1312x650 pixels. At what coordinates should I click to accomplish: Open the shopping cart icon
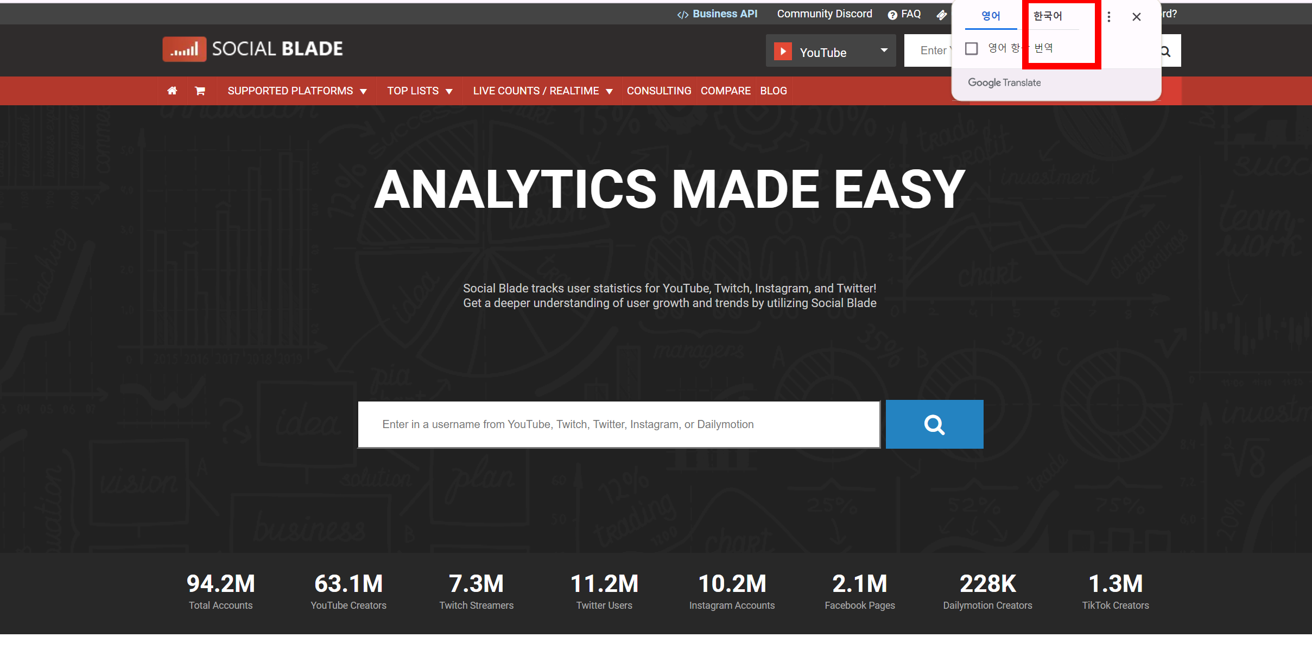pos(200,91)
